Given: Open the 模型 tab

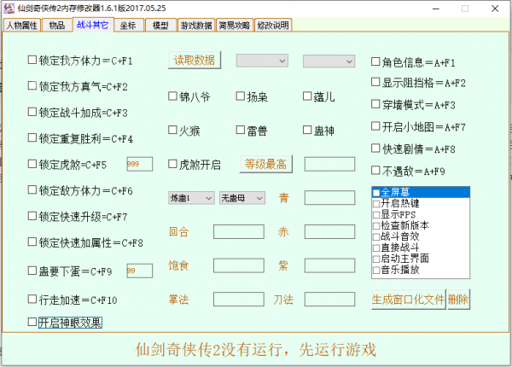Looking at the screenshot, I should pos(160,25).
